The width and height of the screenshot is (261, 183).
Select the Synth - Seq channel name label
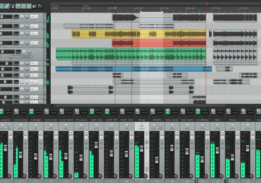tap(97, 120)
